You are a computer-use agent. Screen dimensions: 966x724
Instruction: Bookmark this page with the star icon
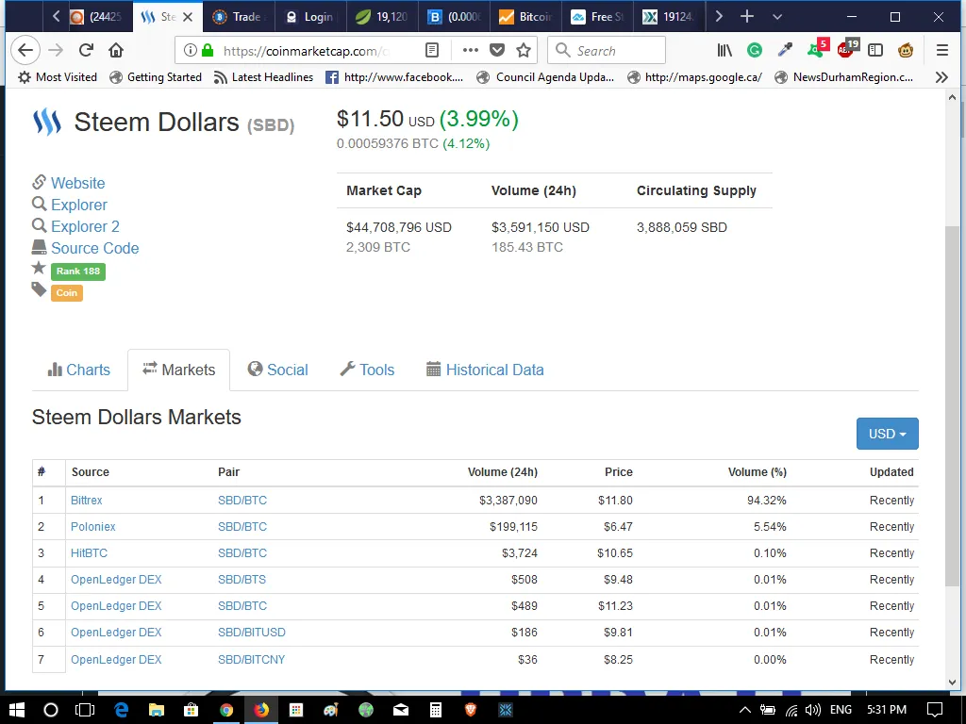point(524,51)
